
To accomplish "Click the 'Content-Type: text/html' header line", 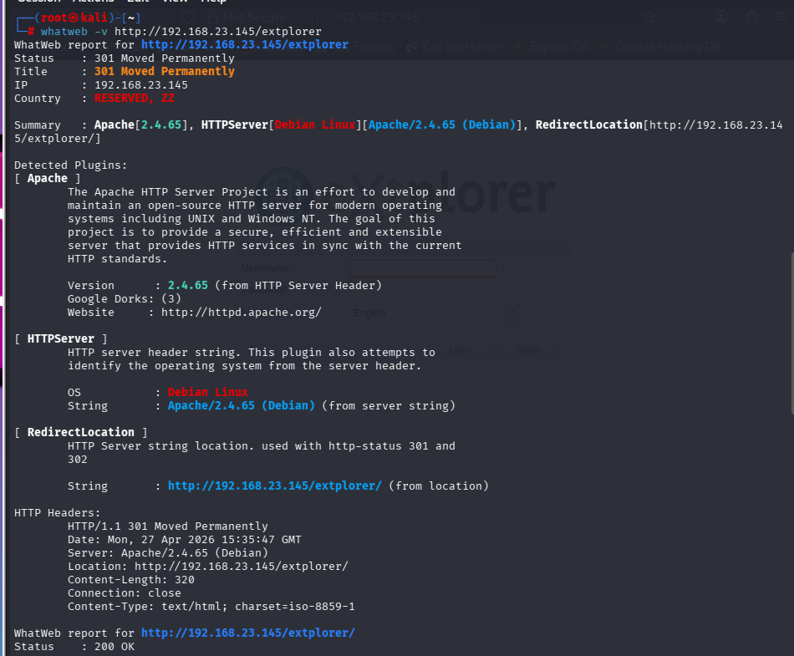I will 211,607.
